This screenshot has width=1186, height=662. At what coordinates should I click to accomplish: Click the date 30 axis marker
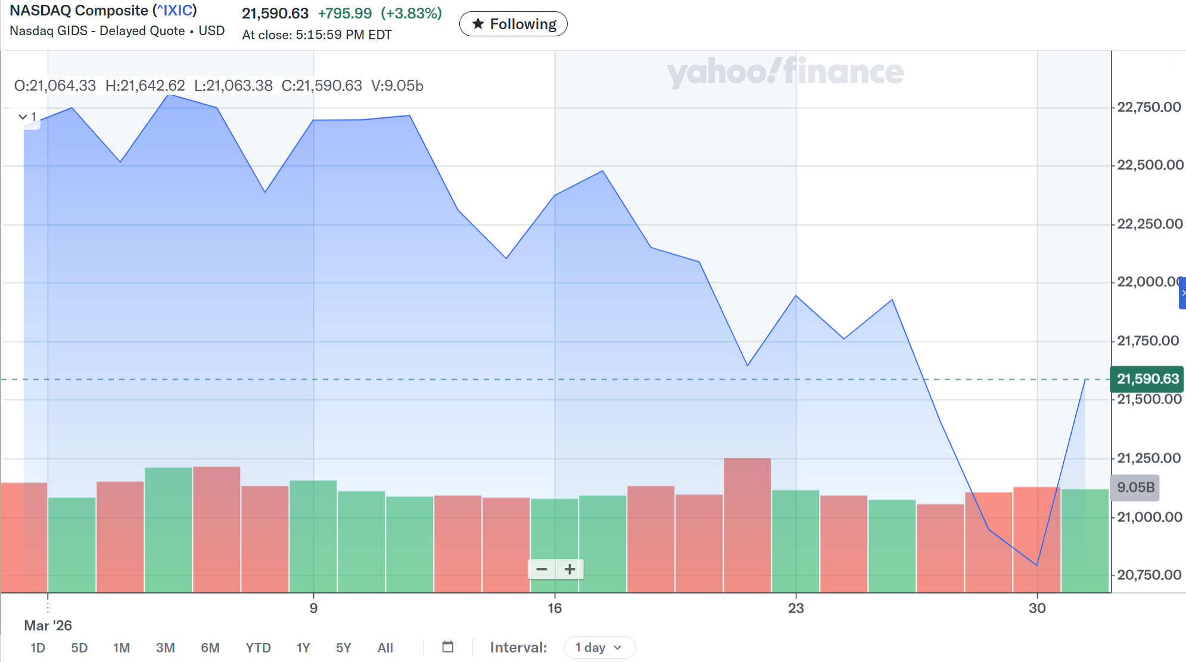click(1037, 608)
